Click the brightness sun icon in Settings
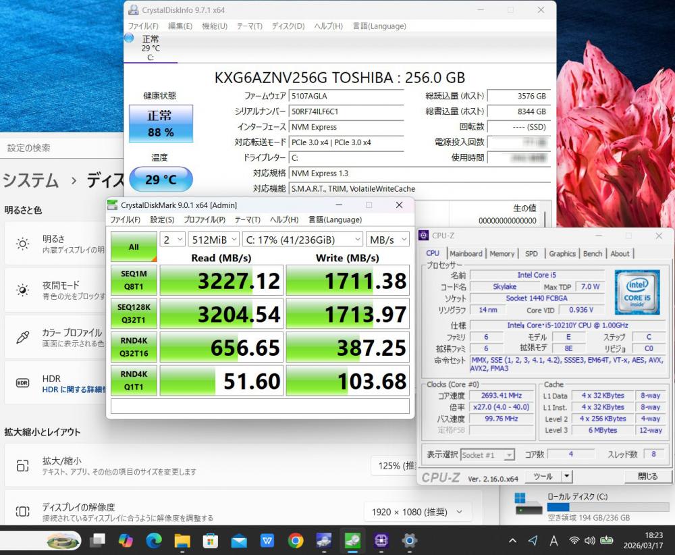The image size is (675, 555). point(23,244)
